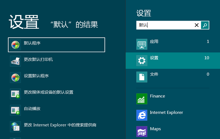This screenshot has height=139, width=220.
Task: Open 更改 Internet Explorer 中的搜索提供商 result text
Action: (60, 125)
